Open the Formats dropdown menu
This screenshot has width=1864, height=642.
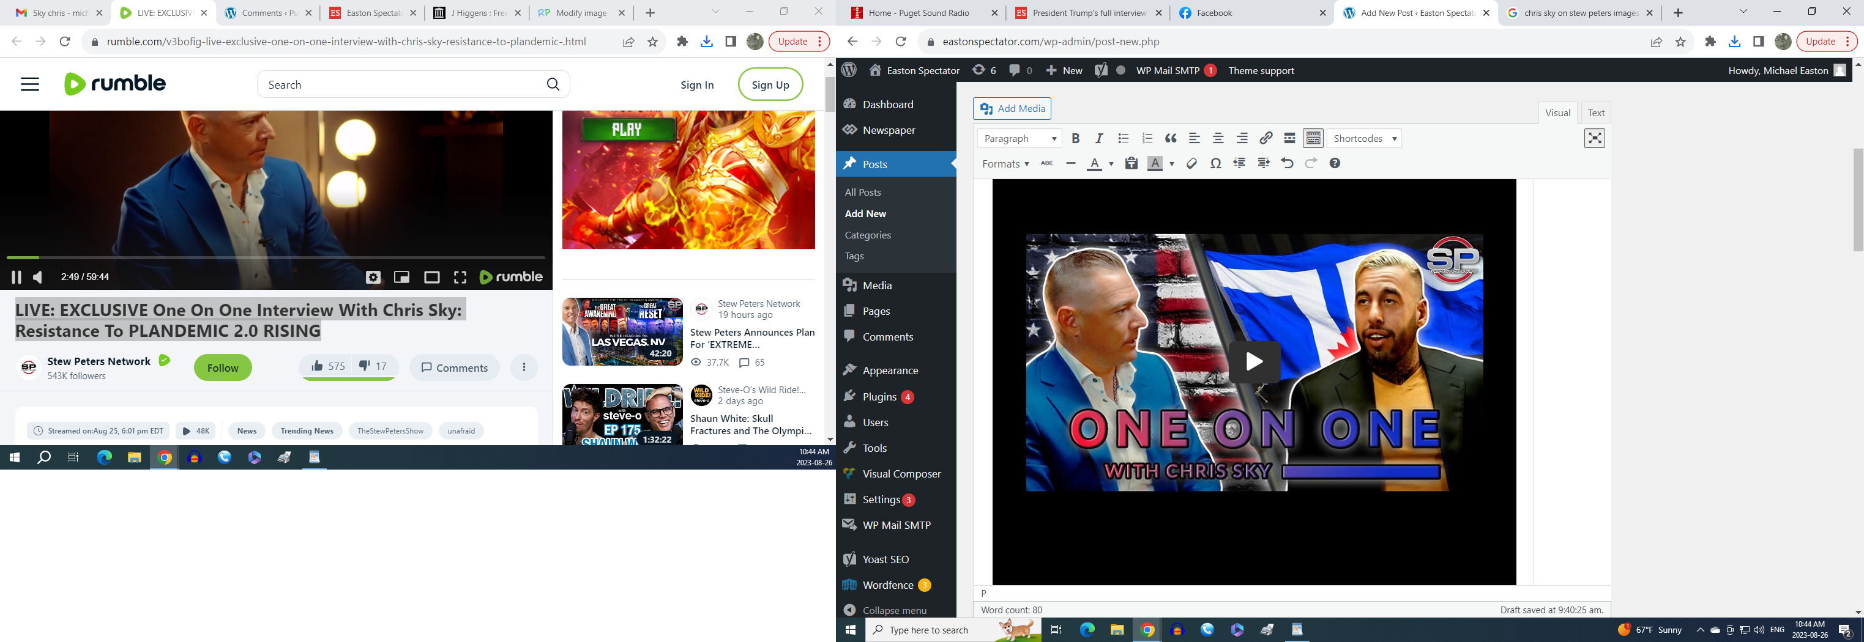coord(1005,164)
